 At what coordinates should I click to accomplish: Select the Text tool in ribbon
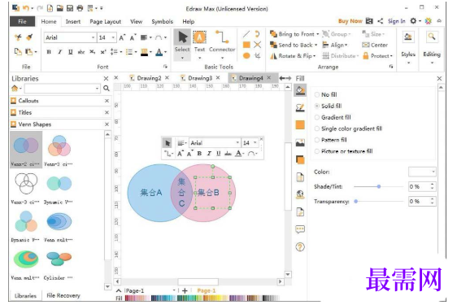[200, 41]
